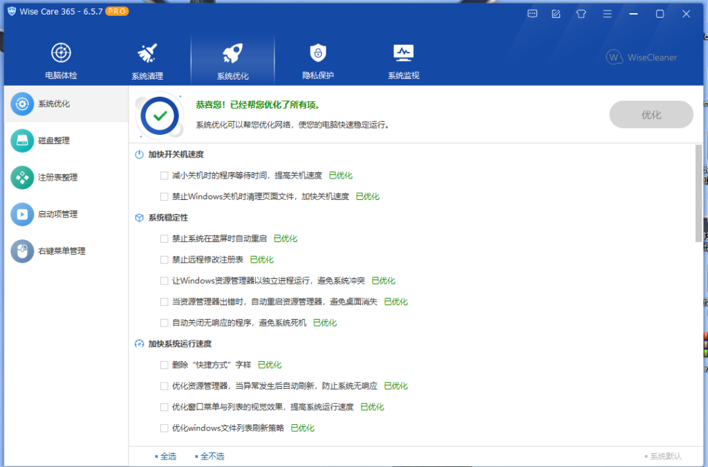Click the feedback chat icon in title bar

(532, 14)
